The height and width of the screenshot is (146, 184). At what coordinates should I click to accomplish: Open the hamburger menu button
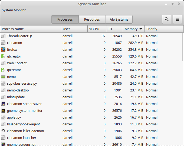[x=178, y=19]
